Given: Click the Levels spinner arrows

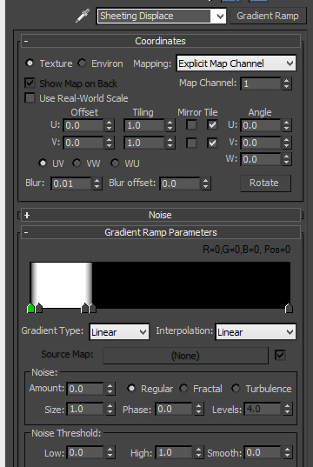Looking at the screenshot, I should click(288, 409).
